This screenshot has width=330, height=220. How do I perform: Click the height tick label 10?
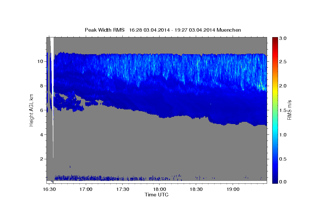click(41, 61)
